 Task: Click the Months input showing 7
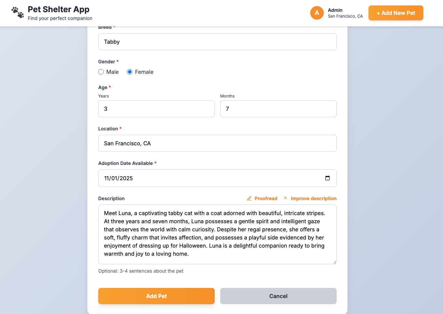click(x=278, y=109)
